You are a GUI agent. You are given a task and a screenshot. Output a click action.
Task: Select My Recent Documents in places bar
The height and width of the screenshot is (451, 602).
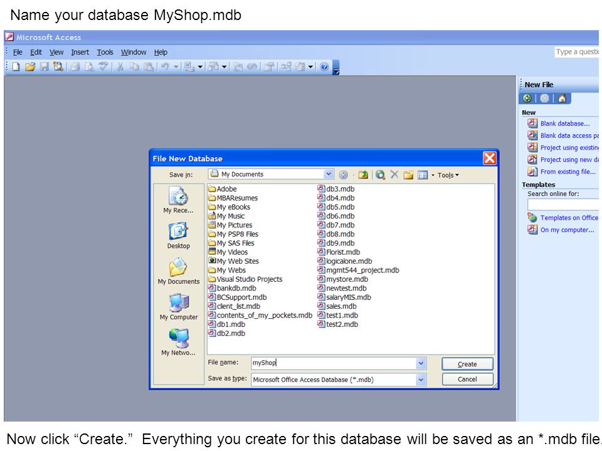coord(178,200)
